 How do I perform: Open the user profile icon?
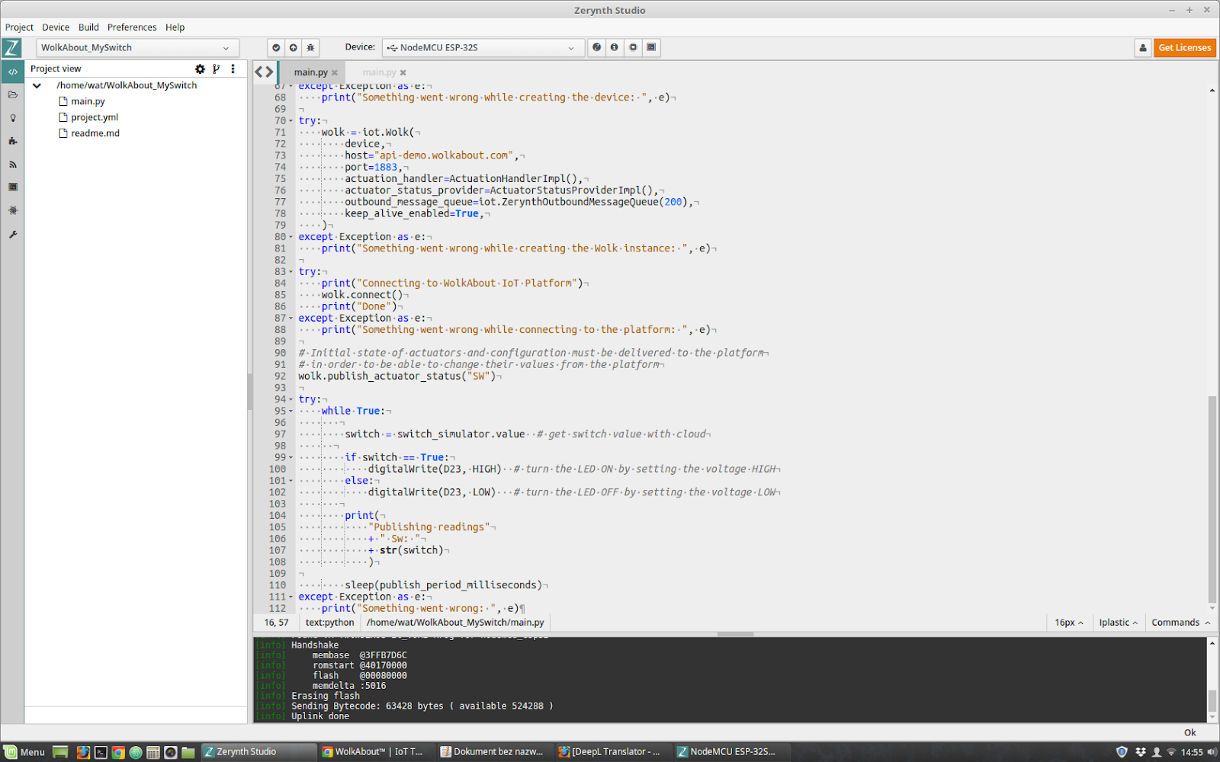[1143, 48]
